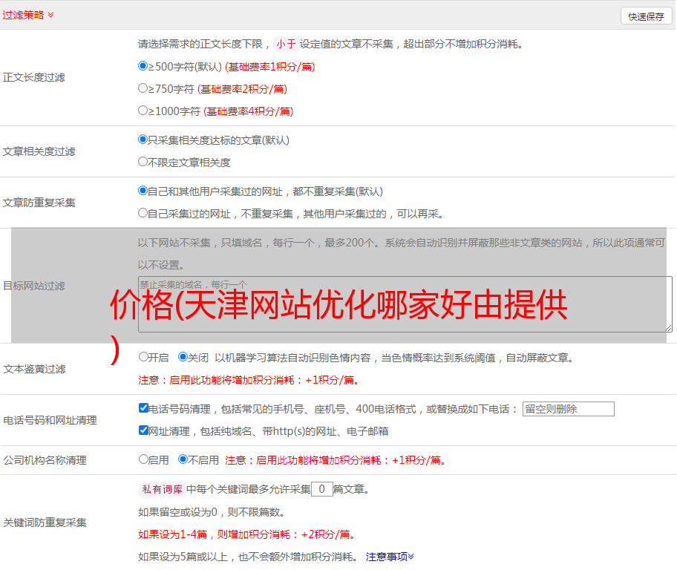Choose the ≥1000字符 length filter
Viewport: 677px width, 570px height.
point(143,111)
